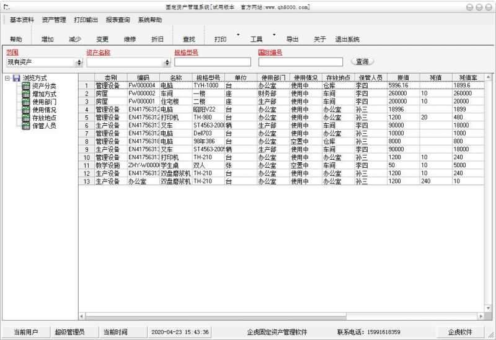Select the cell 教学设施 in row 11
This screenshot has width=496, height=340.
click(x=111, y=165)
